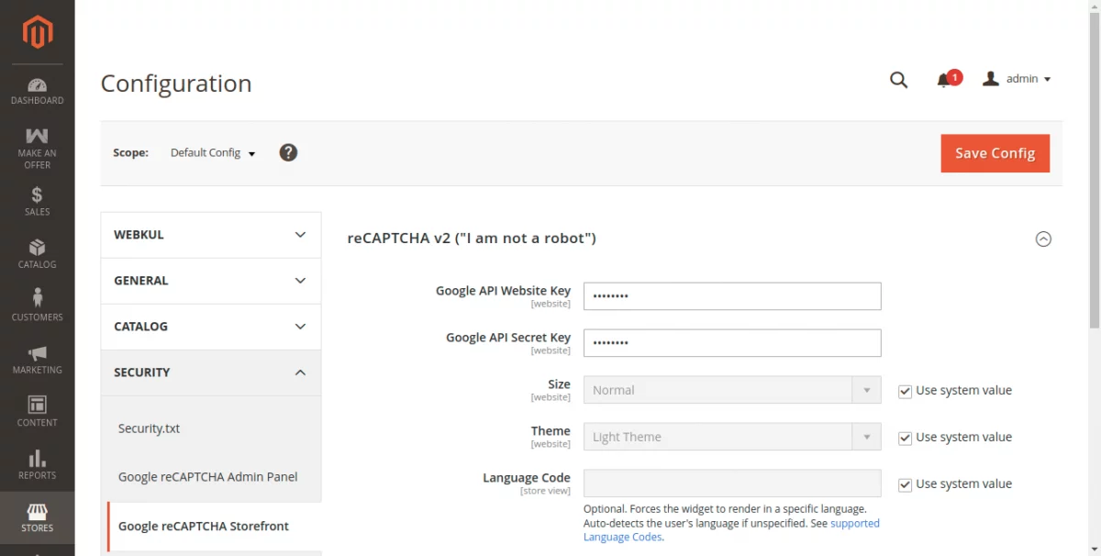The image size is (1101, 556).
Task: Open the Default Config scope dropdown
Action: pyautogui.click(x=213, y=153)
